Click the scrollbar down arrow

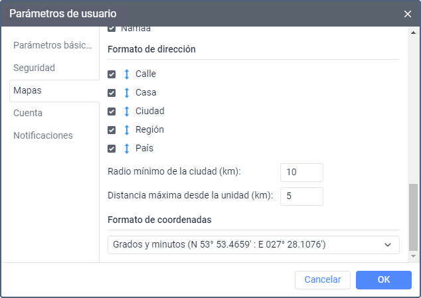point(414,256)
